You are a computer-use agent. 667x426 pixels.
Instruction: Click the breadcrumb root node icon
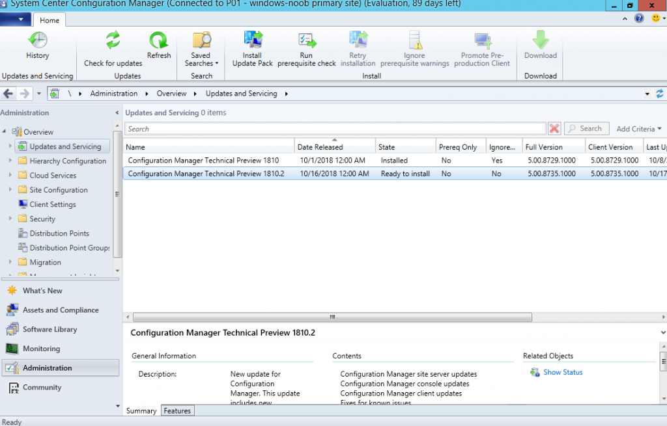[54, 94]
